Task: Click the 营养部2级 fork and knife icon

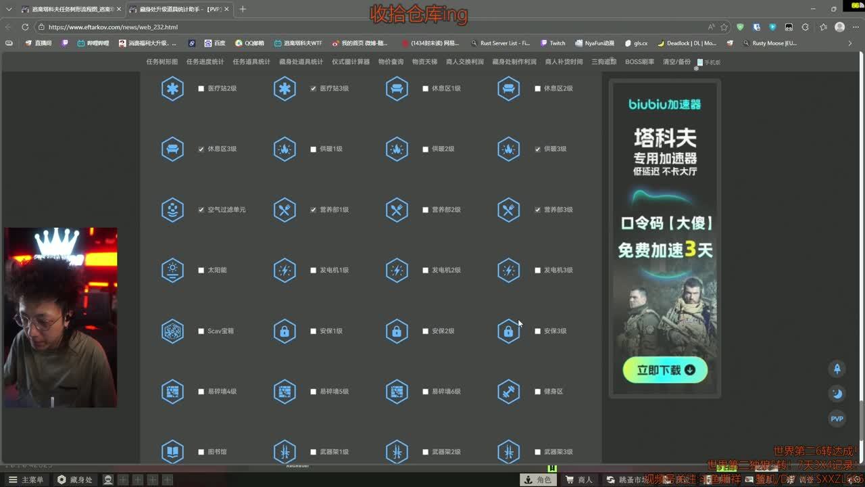Action: pyautogui.click(x=397, y=210)
